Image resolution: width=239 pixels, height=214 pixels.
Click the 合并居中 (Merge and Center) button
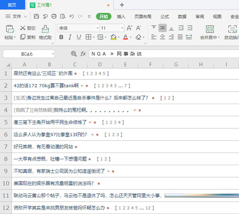click(x=210, y=33)
